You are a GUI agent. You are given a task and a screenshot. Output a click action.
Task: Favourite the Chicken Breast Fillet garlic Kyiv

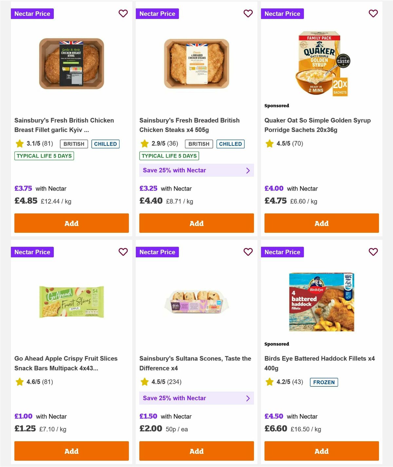coord(123,13)
